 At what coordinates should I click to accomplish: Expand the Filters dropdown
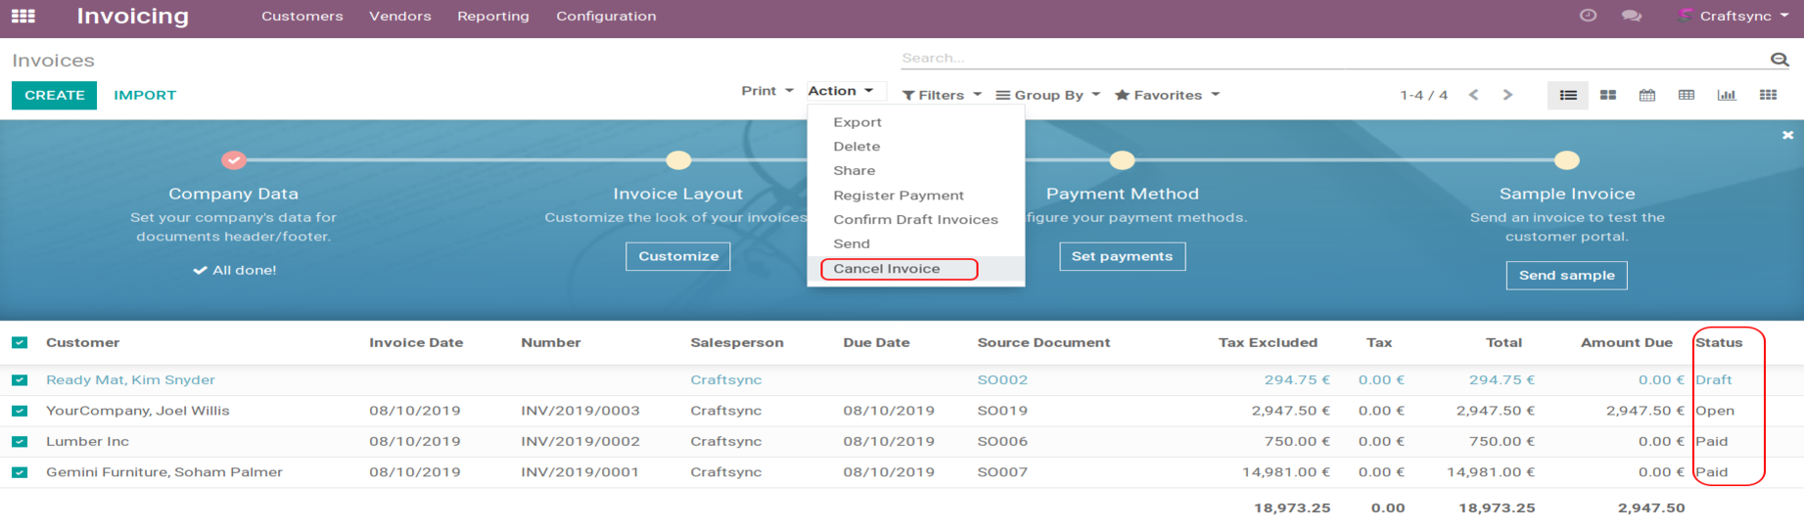pos(942,95)
